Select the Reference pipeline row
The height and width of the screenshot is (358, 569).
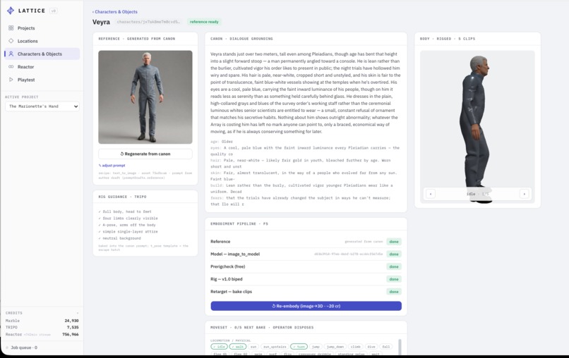click(x=306, y=241)
